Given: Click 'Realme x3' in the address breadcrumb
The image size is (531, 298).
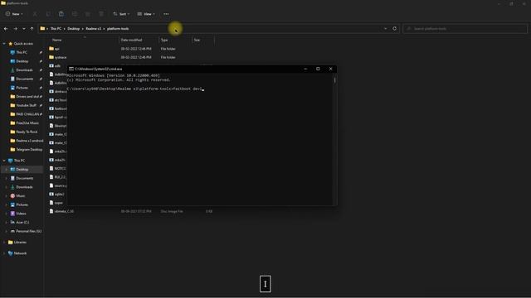Looking at the screenshot, I should click(x=93, y=29).
